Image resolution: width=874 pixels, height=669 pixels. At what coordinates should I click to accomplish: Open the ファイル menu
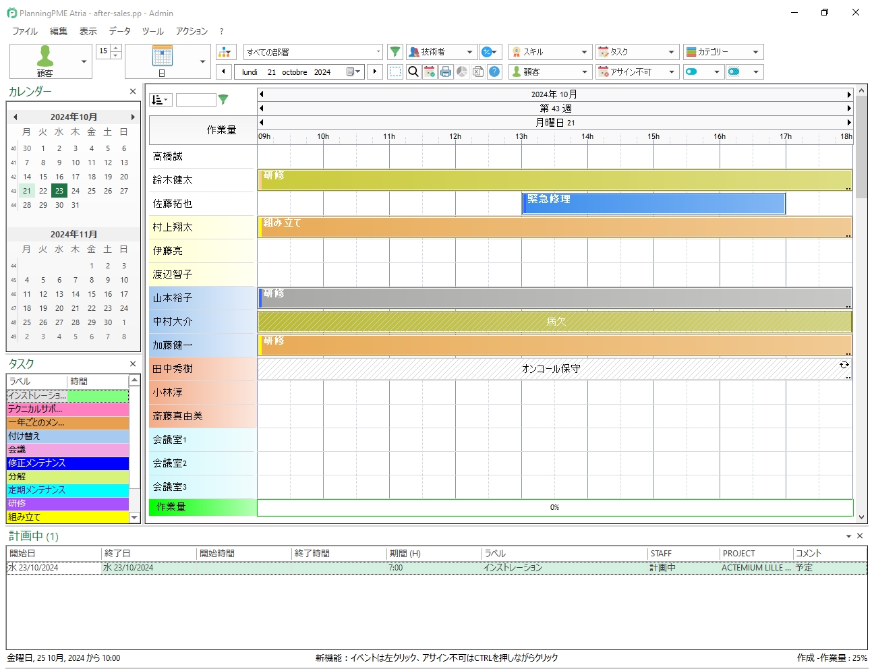(x=25, y=31)
